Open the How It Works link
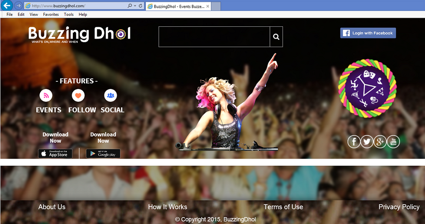The width and height of the screenshot is (425, 224). 168,207
